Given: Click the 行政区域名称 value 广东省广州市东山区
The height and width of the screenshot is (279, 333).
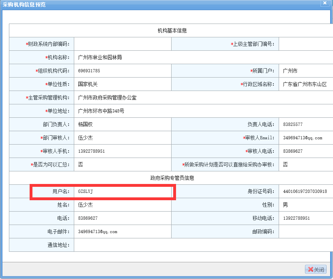Looking at the screenshot, I should point(305,84).
